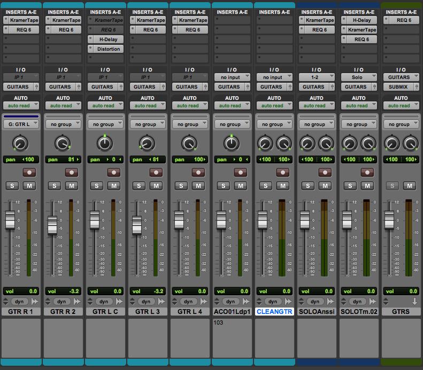The image size is (423, 370).
Task: Click ACO01Ldp1 track type stepper icon
Action: (x=217, y=301)
